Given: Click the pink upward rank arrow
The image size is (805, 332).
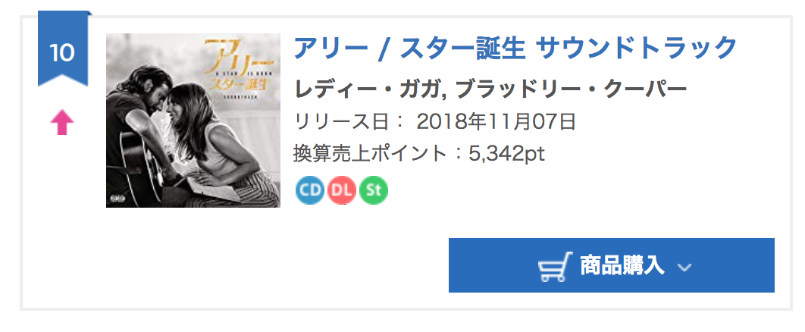Looking at the screenshot, I should tap(62, 123).
